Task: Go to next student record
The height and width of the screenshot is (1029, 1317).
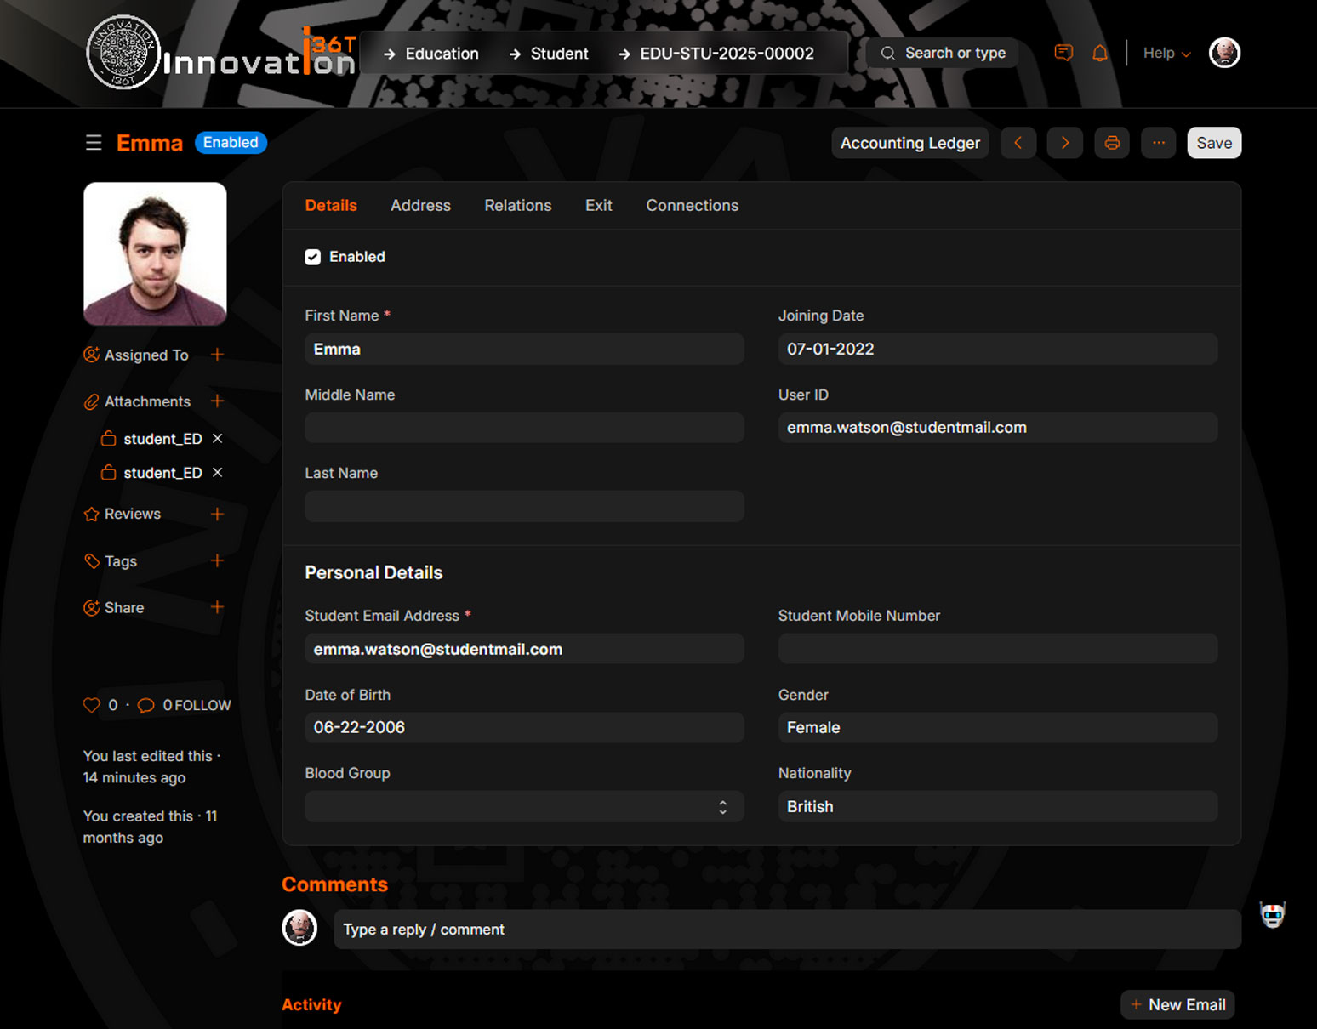Action: tap(1064, 143)
